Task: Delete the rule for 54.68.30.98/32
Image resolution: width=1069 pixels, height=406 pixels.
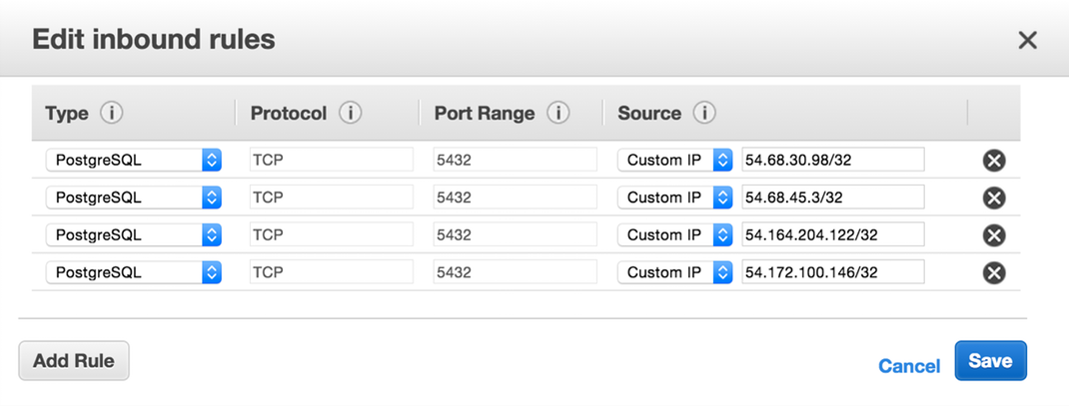Action: pyautogui.click(x=994, y=161)
